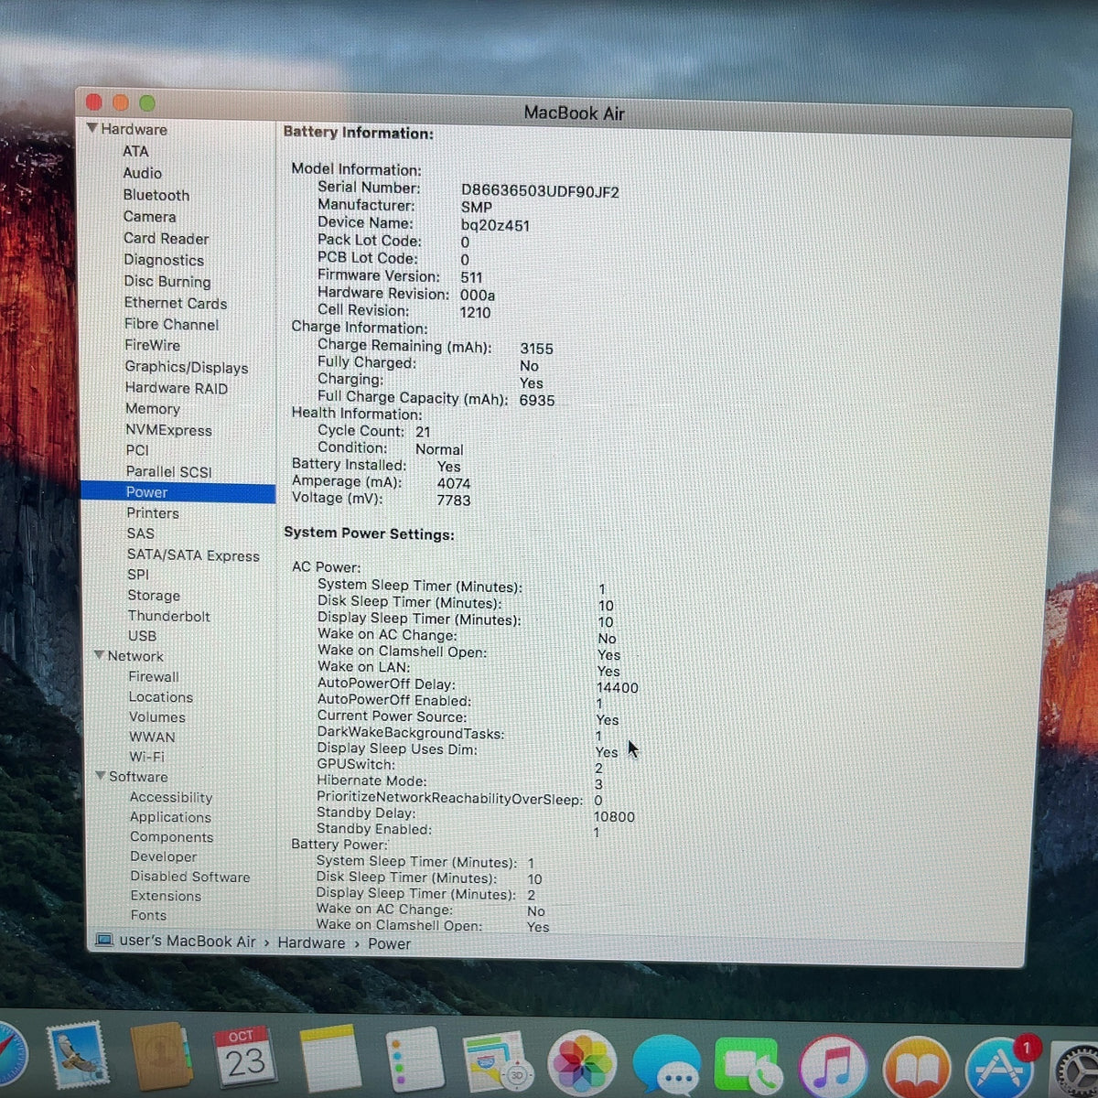
Task: Click the AutoPowerOff Delay value 14400
Action: [618, 687]
